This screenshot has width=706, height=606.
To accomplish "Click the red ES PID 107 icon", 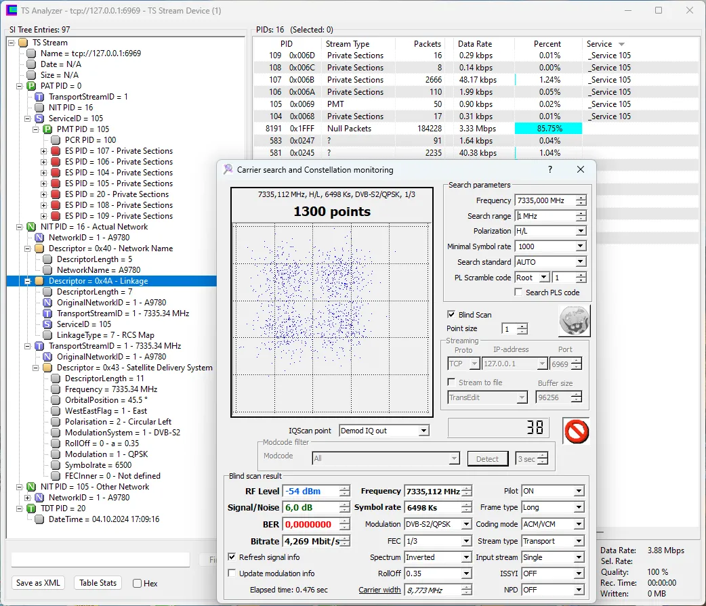I will (56, 151).
